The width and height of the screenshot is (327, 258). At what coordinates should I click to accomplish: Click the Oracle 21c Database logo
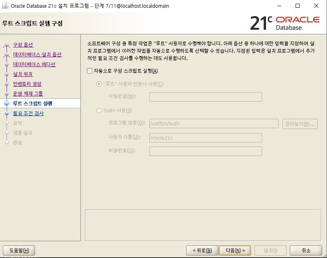pos(285,23)
